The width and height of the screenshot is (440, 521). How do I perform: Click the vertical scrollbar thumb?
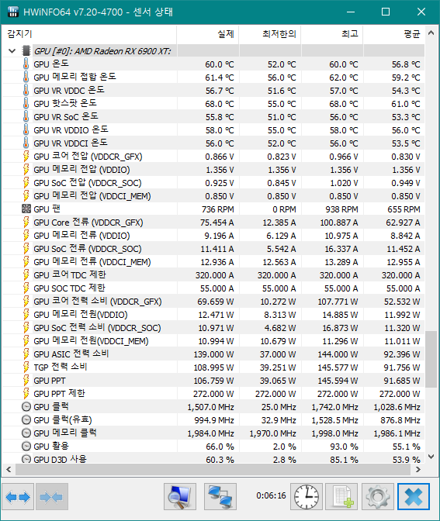click(x=431, y=359)
